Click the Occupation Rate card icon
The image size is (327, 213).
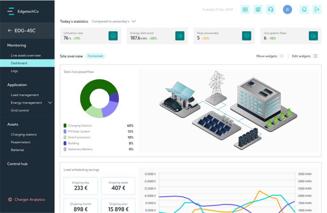coord(313,36)
